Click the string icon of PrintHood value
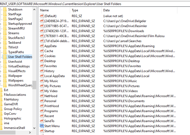 [42, 106]
